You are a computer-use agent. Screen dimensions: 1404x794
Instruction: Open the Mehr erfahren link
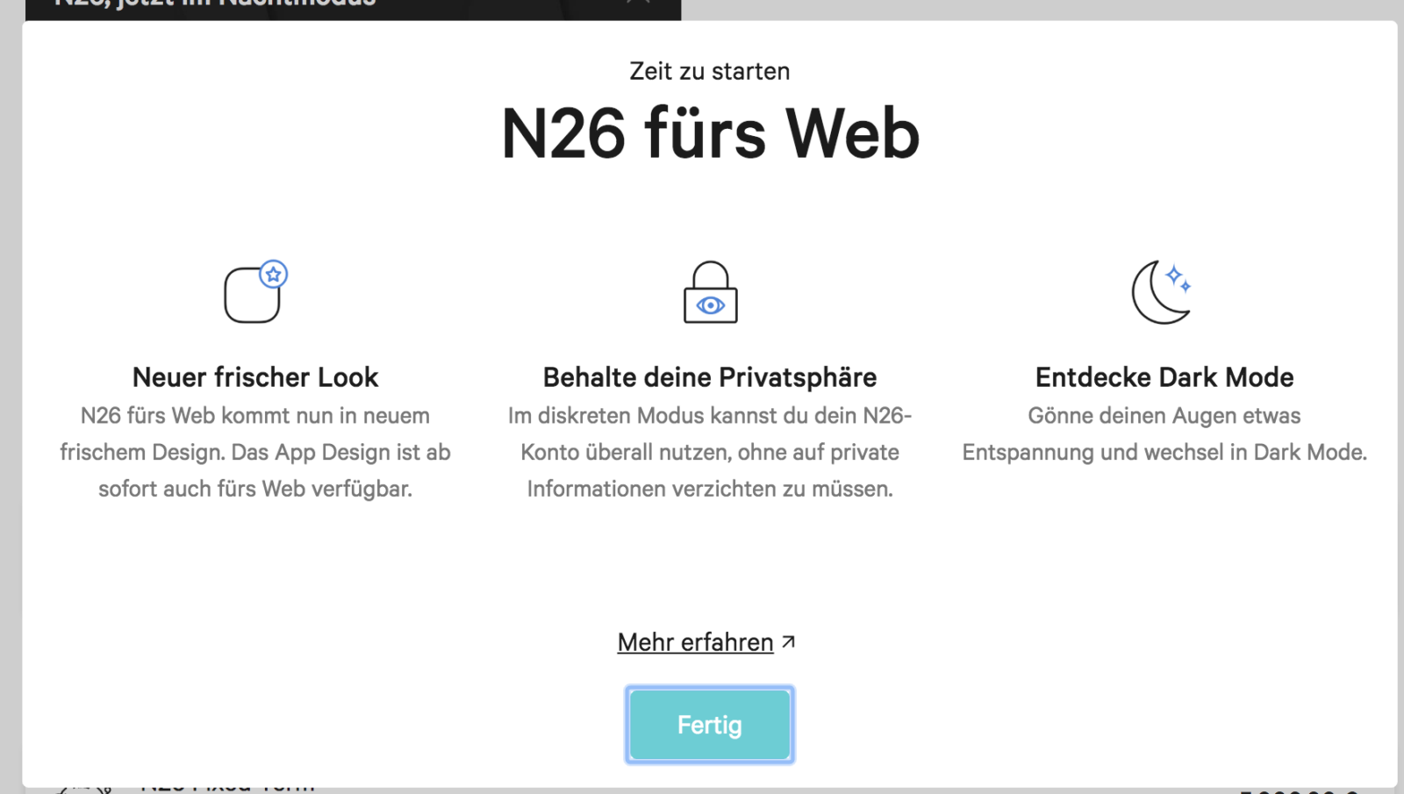pyautogui.click(x=695, y=642)
